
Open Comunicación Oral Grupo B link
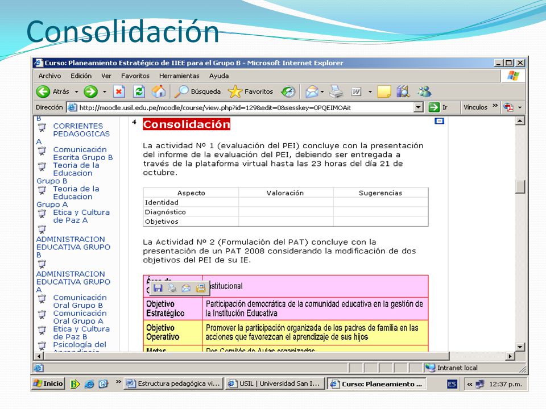click(80, 301)
